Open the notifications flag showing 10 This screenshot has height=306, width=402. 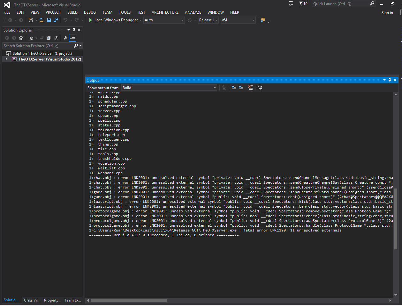303,4
